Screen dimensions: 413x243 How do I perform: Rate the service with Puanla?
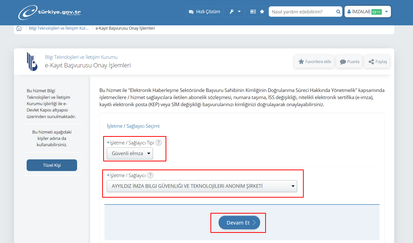pyautogui.click(x=349, y=62)
